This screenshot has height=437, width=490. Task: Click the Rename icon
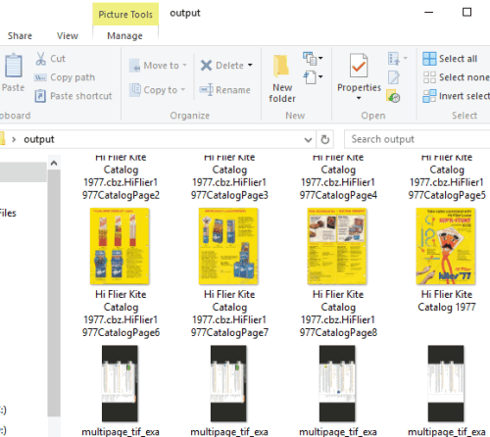coord(206,90)
